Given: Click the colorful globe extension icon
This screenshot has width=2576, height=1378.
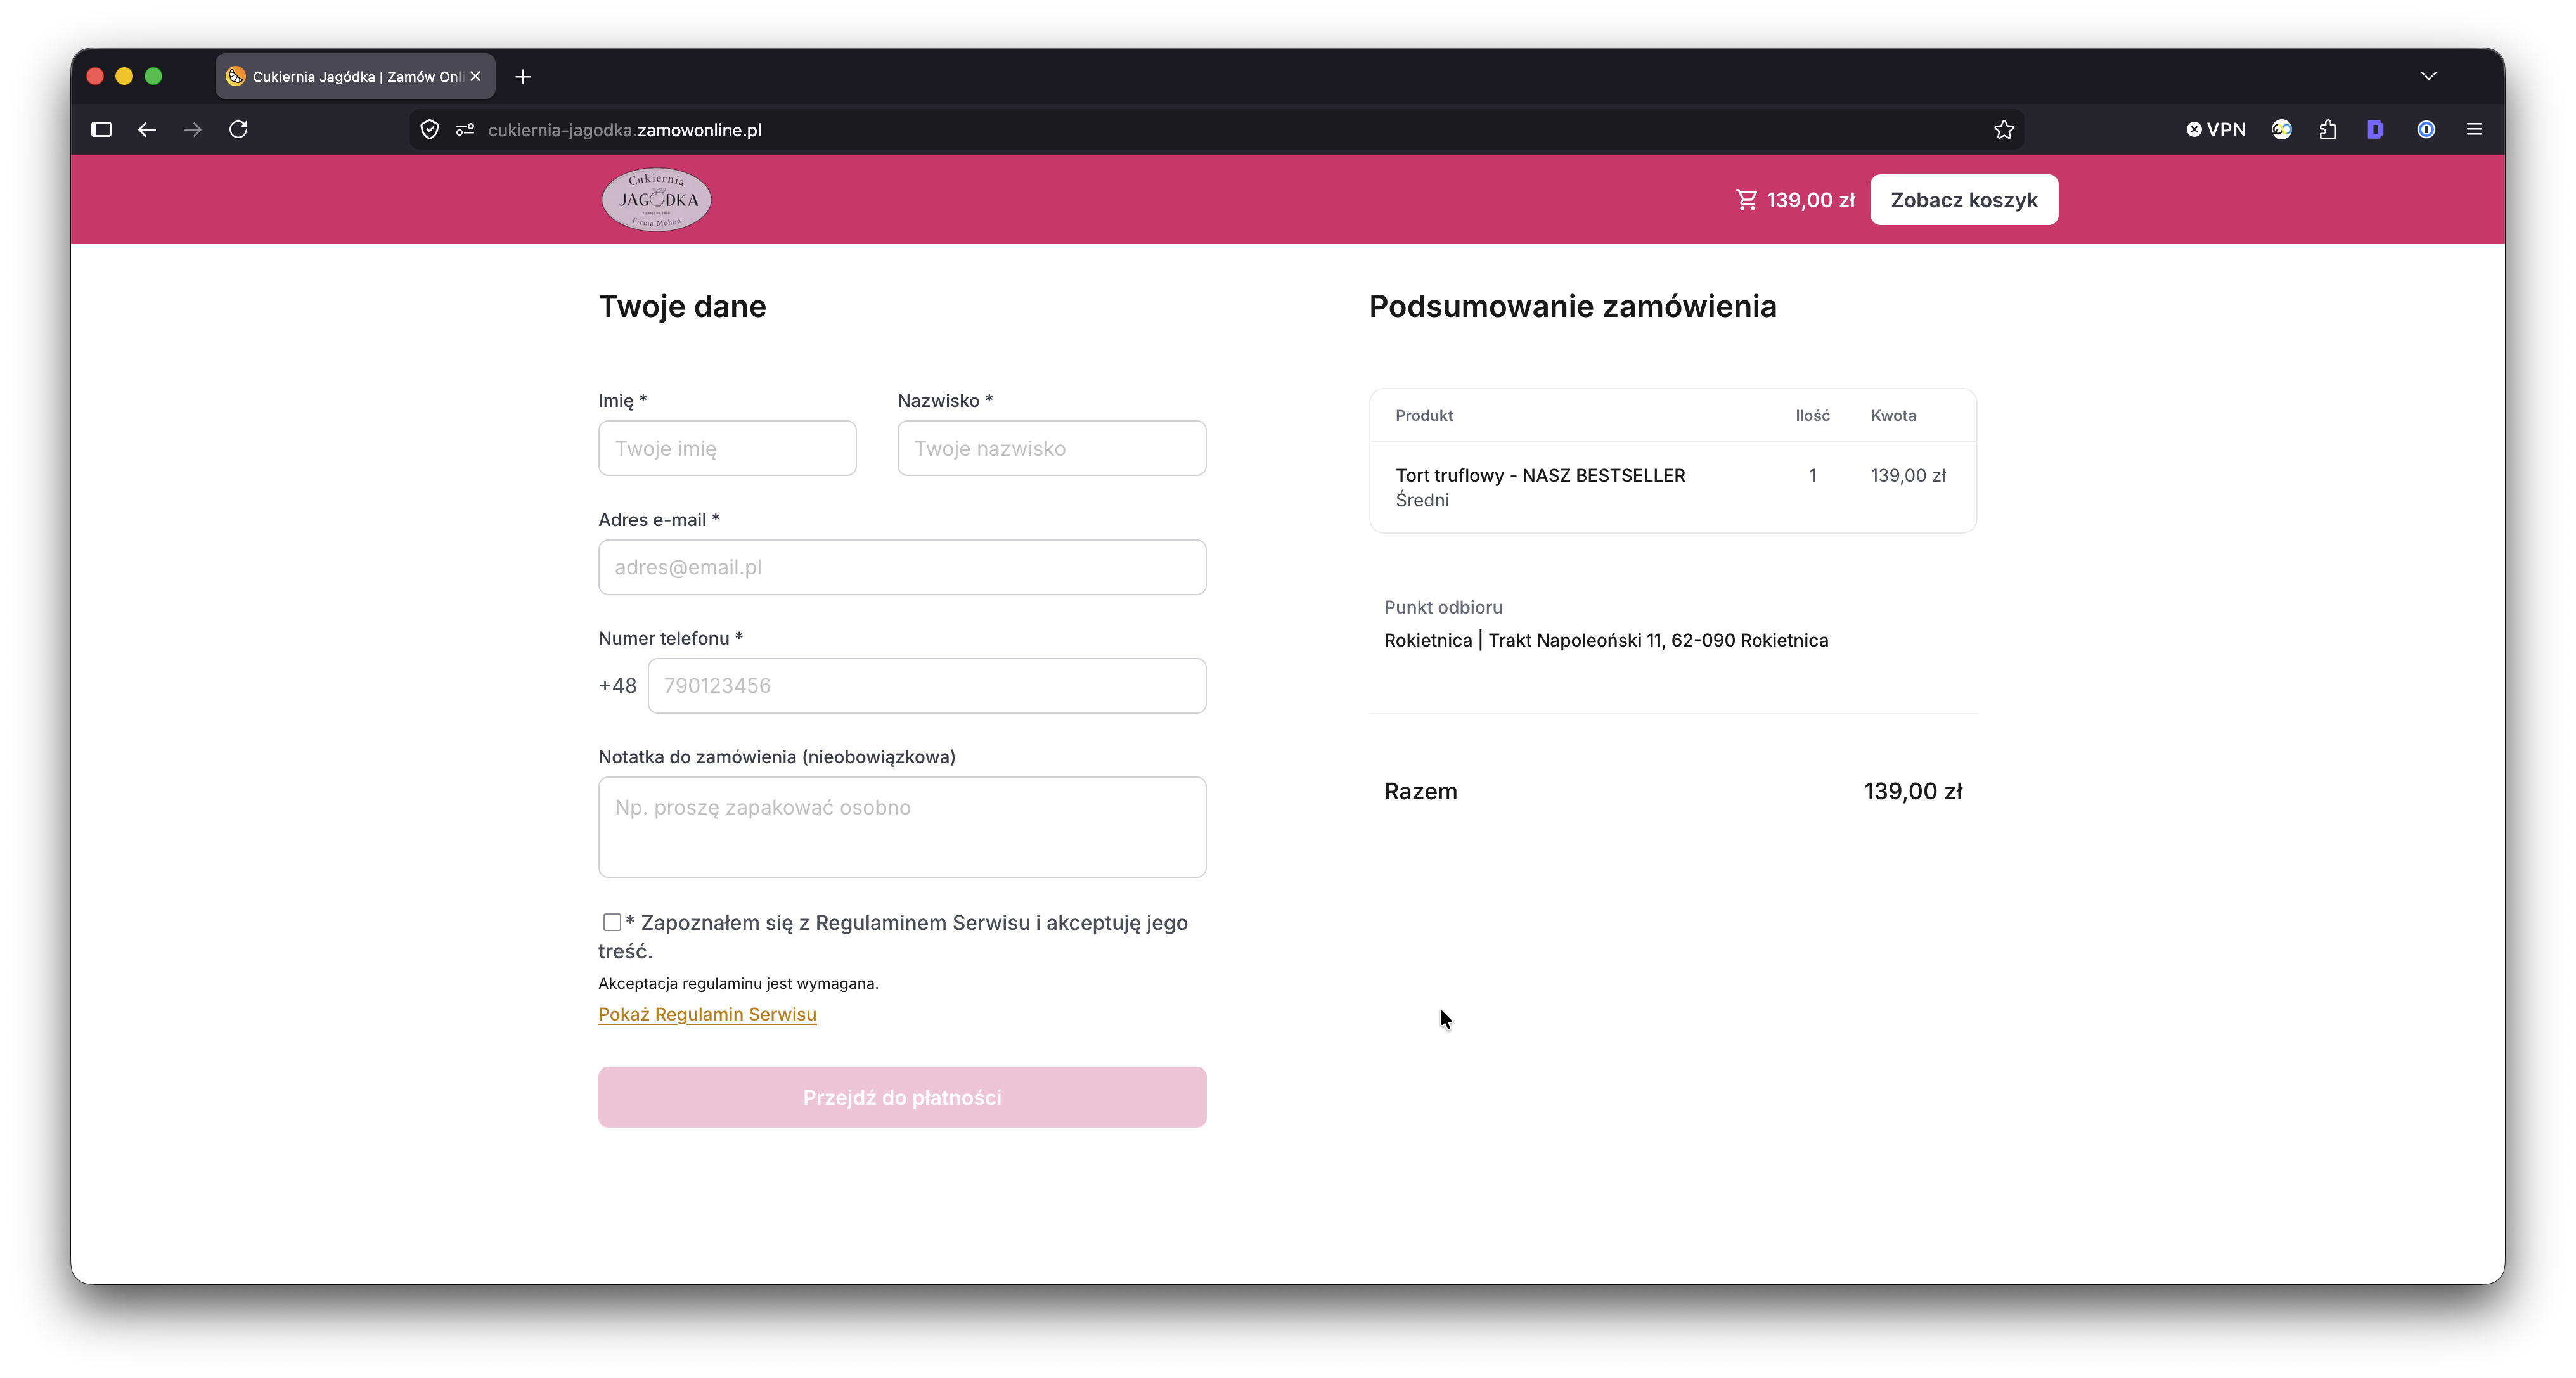Looking at the screenshot, I should point(2281,129).
